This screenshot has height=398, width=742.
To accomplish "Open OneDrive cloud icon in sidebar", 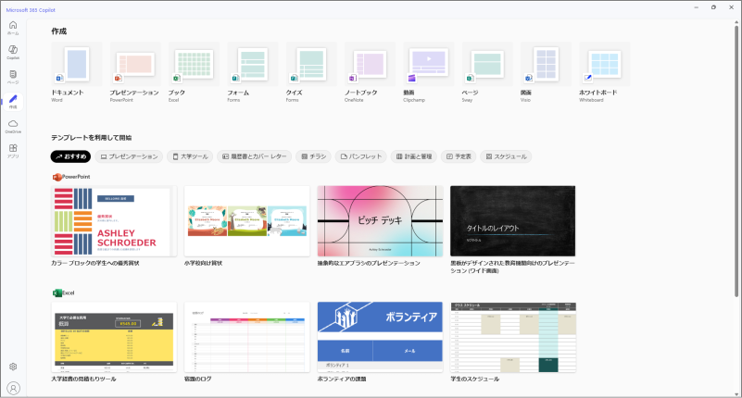I will [13, 126].
